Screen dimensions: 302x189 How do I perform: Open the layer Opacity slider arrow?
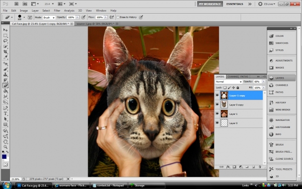point(264,82)
